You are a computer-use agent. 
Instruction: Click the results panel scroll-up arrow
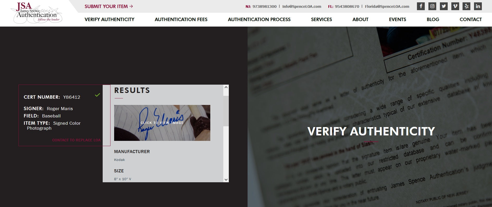click(x=226, y=87)
